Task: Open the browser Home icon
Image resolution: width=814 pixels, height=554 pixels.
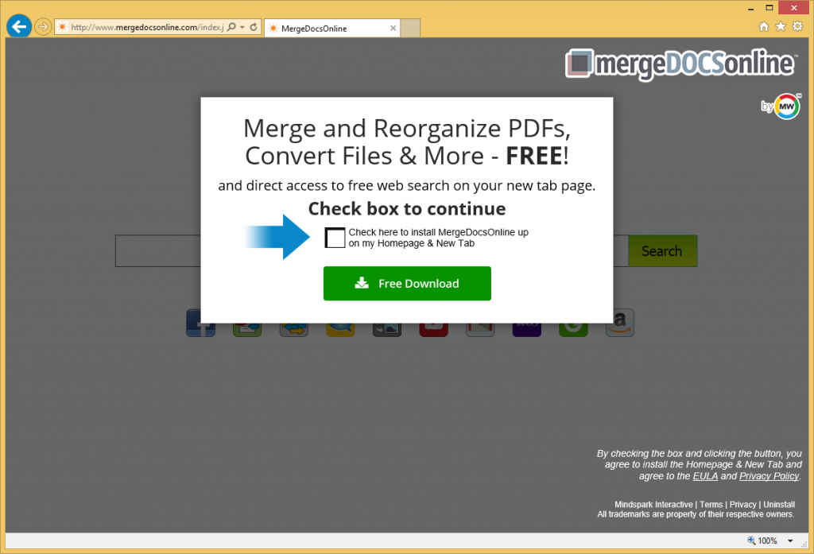Action: (x=764, y=27)
